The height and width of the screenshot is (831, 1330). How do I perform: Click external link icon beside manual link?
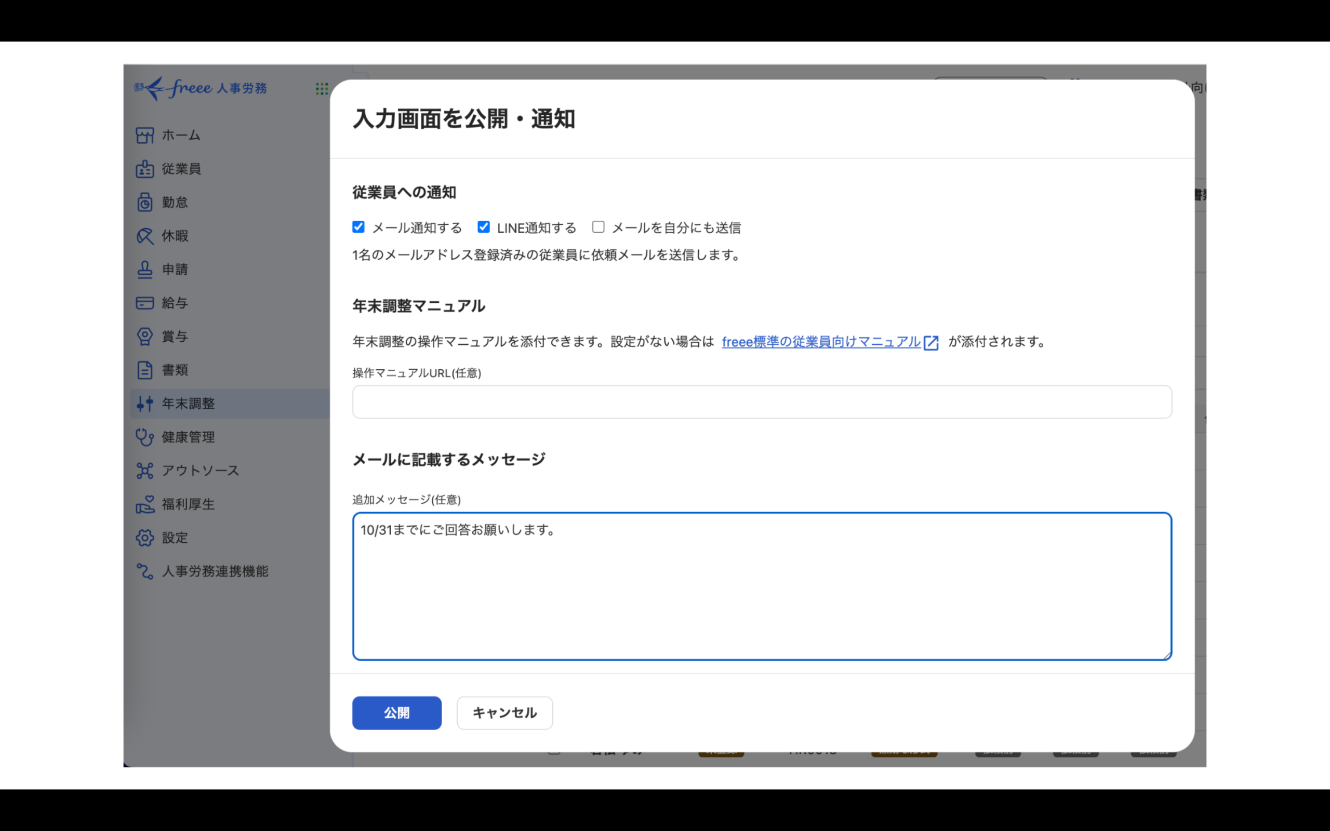click(x=931, y=342)
